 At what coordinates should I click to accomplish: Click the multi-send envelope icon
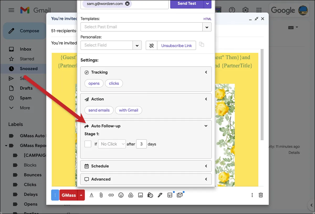[x=180, y=195]
